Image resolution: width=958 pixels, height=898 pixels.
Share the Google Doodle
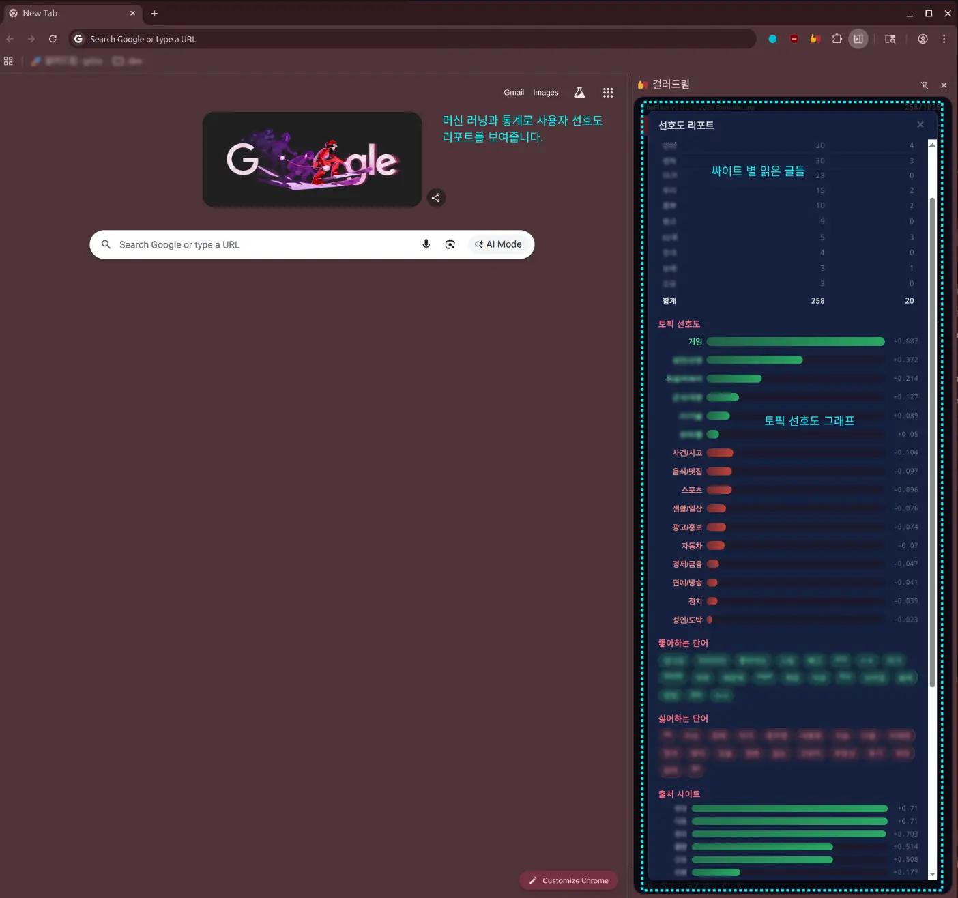point(436,198)
